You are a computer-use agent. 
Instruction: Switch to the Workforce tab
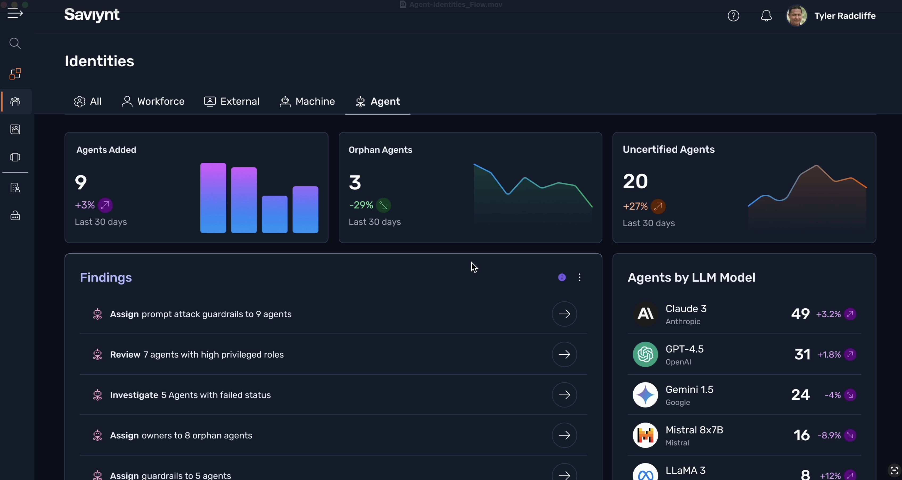click(153, 101)
